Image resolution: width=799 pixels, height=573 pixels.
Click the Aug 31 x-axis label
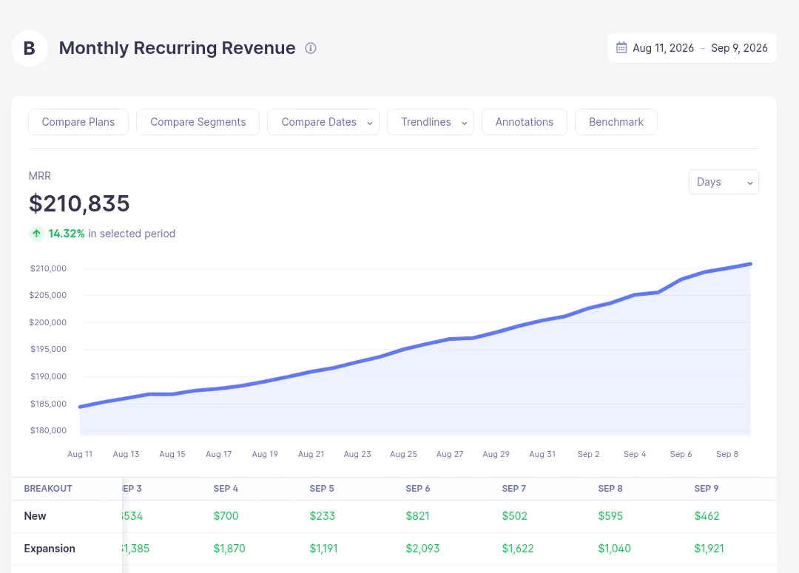pos(542,454)
